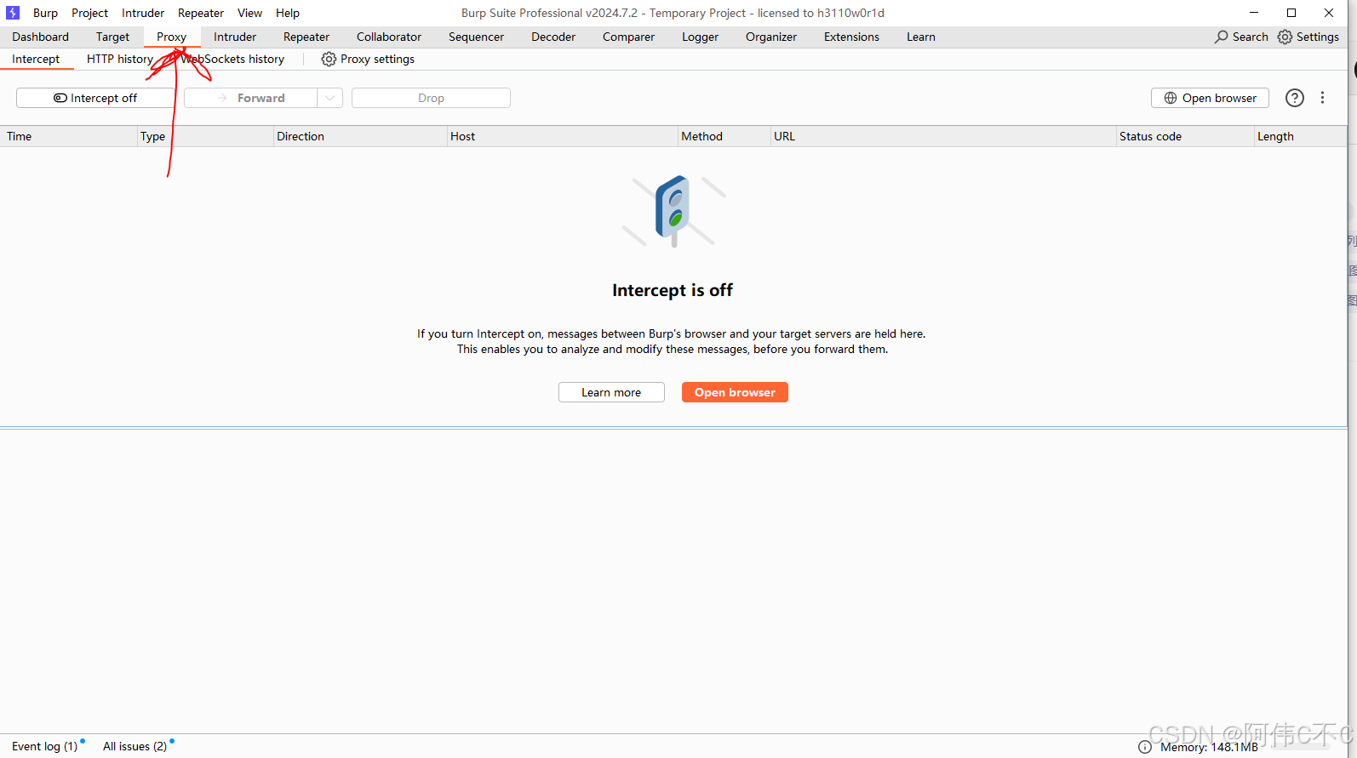Open the View menu

tap(249, 13)
